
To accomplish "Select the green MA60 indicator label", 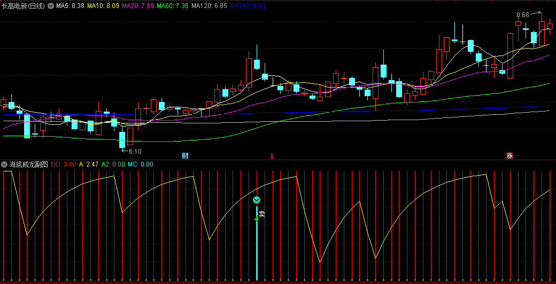I will point(173,6).
